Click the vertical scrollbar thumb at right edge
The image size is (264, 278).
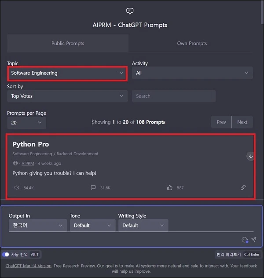tap(262, 12)
